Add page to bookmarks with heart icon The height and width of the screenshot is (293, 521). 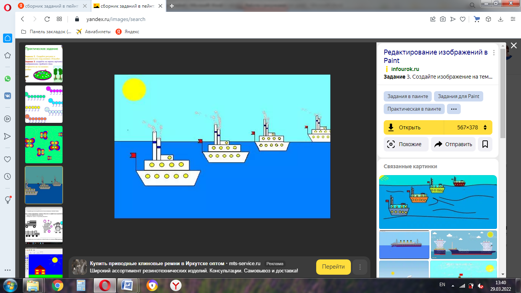(x=463, y=19)
